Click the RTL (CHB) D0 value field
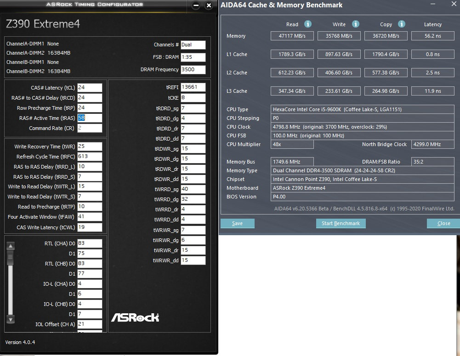 point(90,264)
